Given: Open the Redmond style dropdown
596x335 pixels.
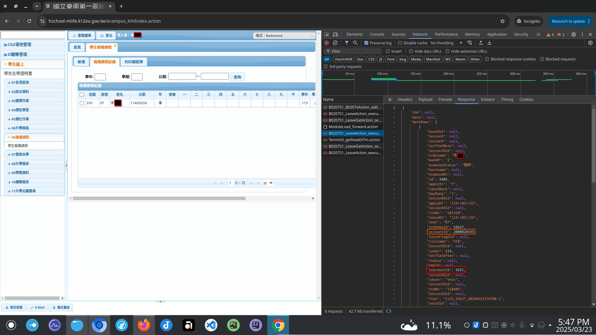Looking at the screenshot, I should tap(284, 36).
